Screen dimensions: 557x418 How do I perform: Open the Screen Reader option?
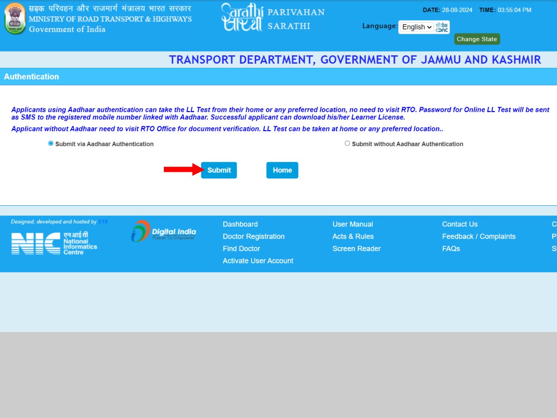(x=356, y=248)
